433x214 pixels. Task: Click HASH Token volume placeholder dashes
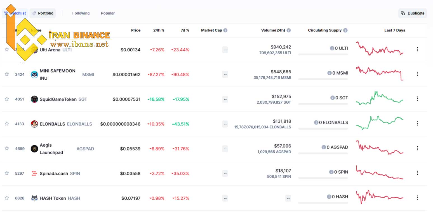click(288, 198)
